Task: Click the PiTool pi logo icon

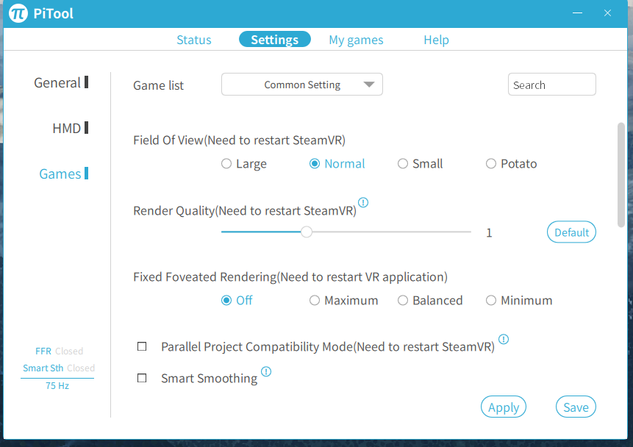Action: [18, 13]
